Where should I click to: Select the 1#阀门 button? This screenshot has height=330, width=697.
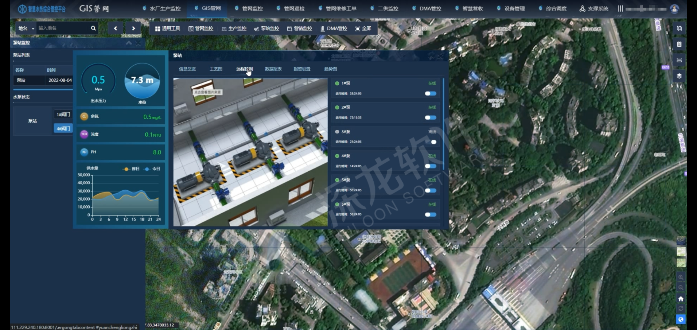63,114
